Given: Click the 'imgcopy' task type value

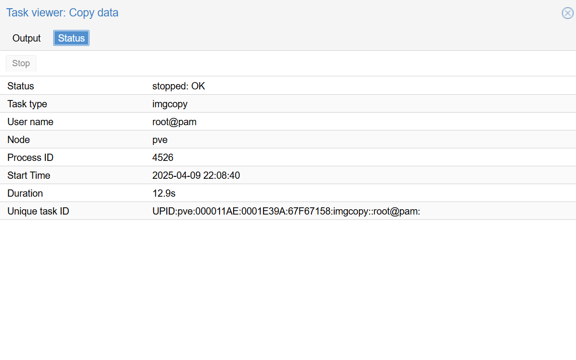Looking at the screenshot, I should (170, 104).
